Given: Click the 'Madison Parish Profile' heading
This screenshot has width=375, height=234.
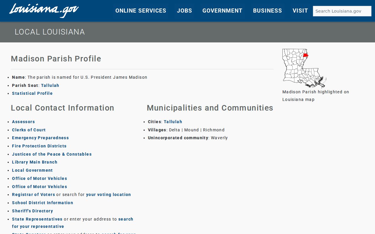Looking at the screenshot, I should click(x=56, y=59).
